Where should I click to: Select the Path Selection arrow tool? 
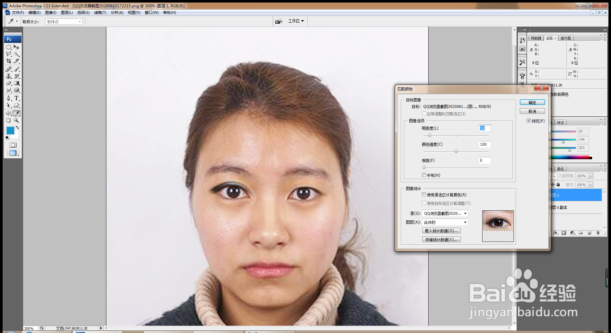coord(9,105)
